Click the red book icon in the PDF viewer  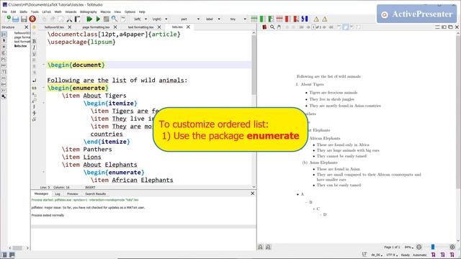click(264, 27)
